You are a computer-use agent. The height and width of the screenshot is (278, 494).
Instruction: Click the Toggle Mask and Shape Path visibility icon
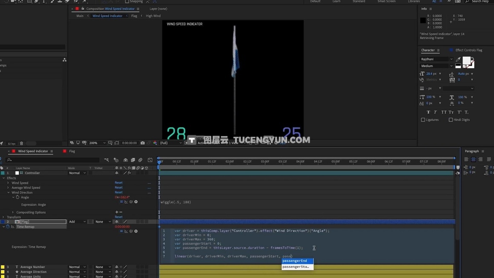[117, 143]
